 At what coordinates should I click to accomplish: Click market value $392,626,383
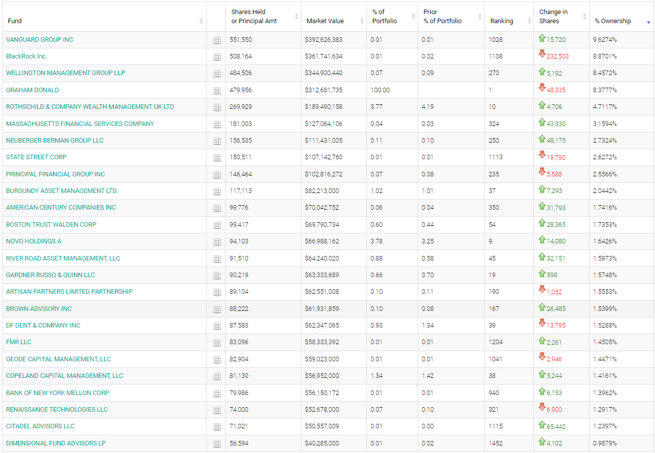coord(323,40)
